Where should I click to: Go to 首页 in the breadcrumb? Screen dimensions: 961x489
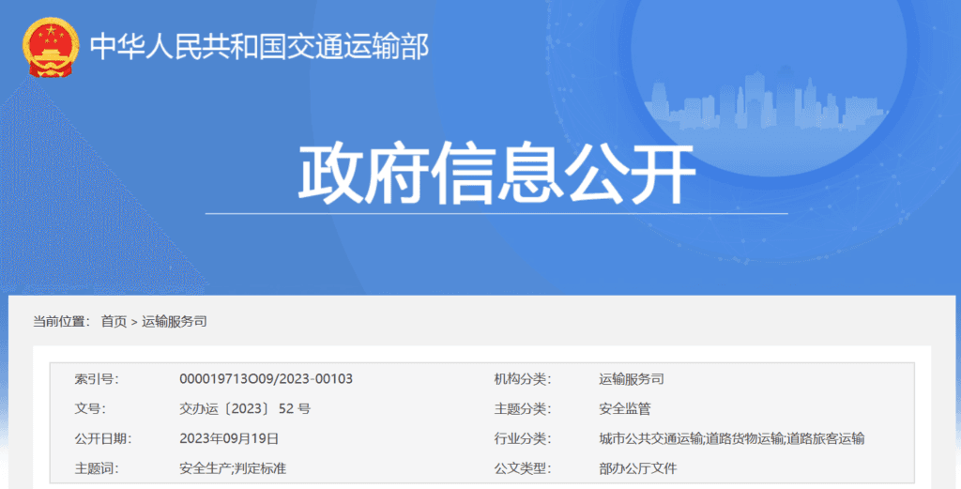[114, 322]
